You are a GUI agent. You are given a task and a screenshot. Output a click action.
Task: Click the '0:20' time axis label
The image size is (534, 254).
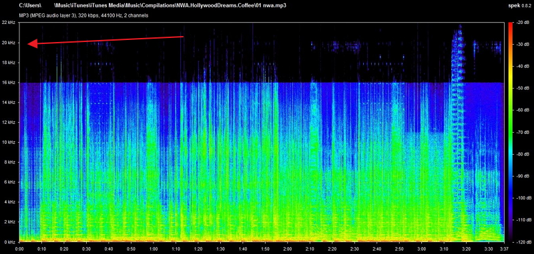64,248
